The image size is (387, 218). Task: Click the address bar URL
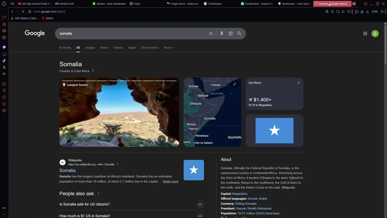coord(50,12)
